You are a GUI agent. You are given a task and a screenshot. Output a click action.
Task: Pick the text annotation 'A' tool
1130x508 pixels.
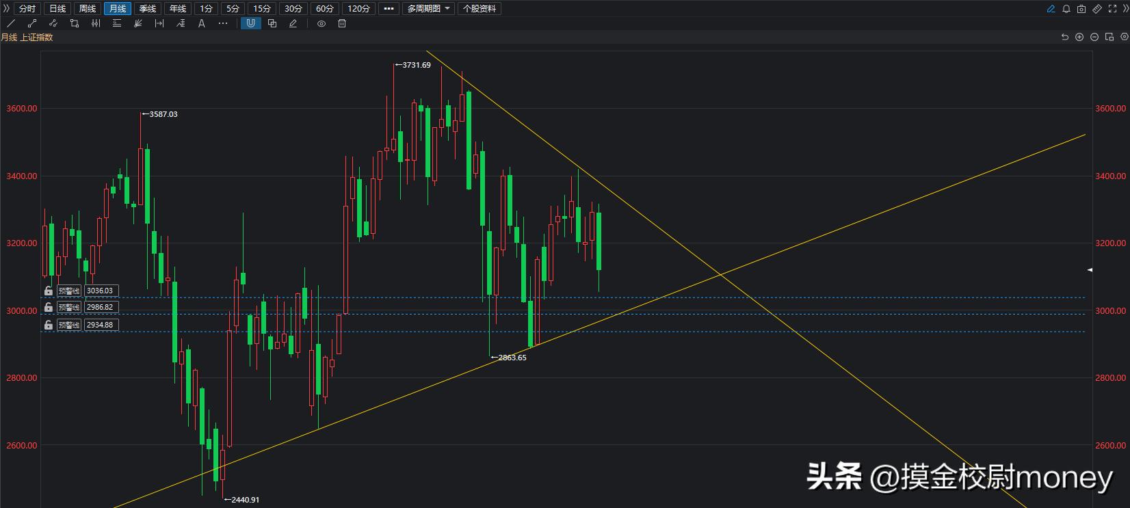201,23
